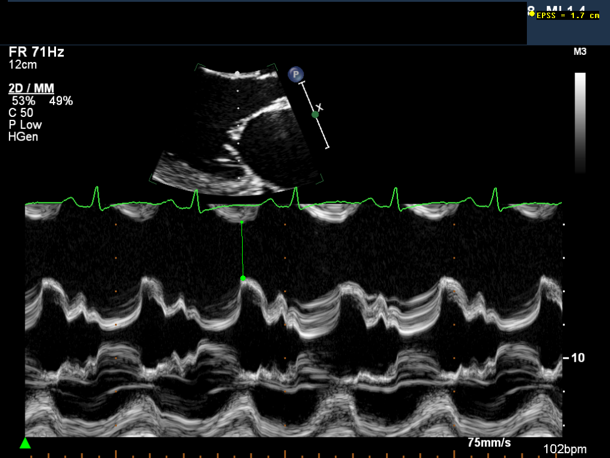Select the lower green caliper endpoint
Image resolution: width=610 pixels, height=458 pixels.
click(243, 278)
